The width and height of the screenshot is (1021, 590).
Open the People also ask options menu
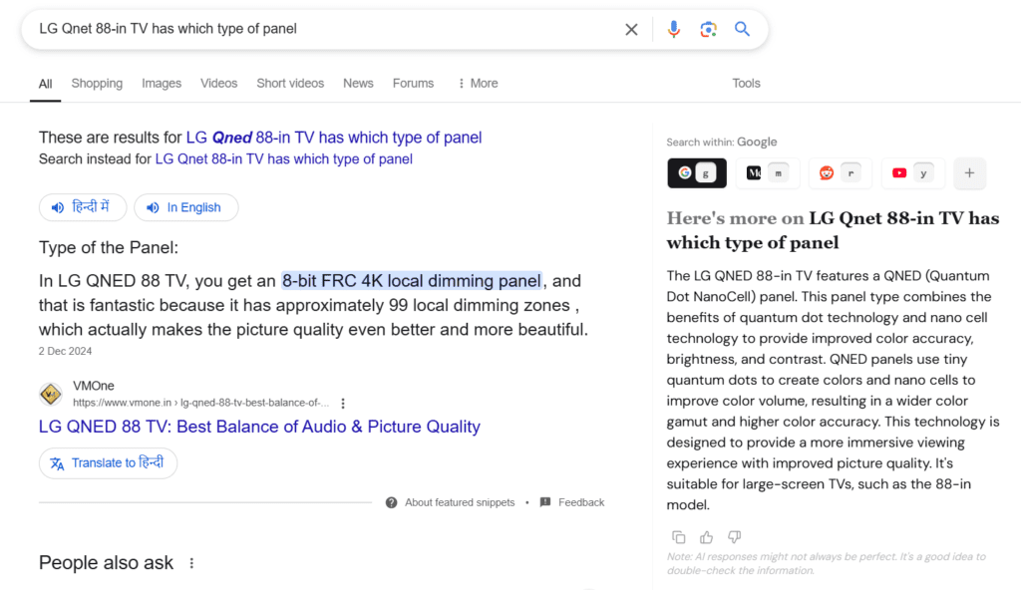(x=190, y=563)
